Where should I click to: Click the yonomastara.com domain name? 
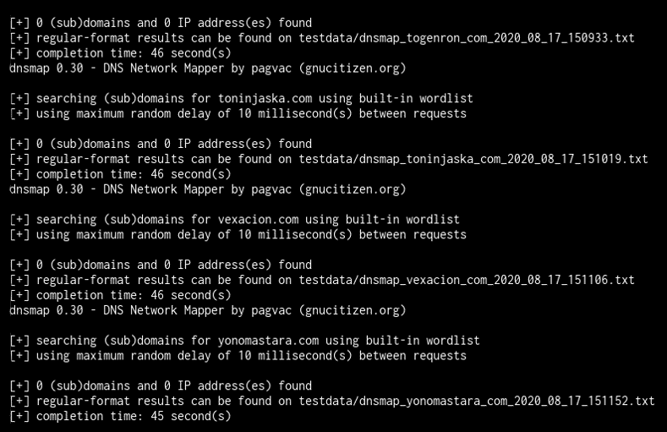(268, 341)
